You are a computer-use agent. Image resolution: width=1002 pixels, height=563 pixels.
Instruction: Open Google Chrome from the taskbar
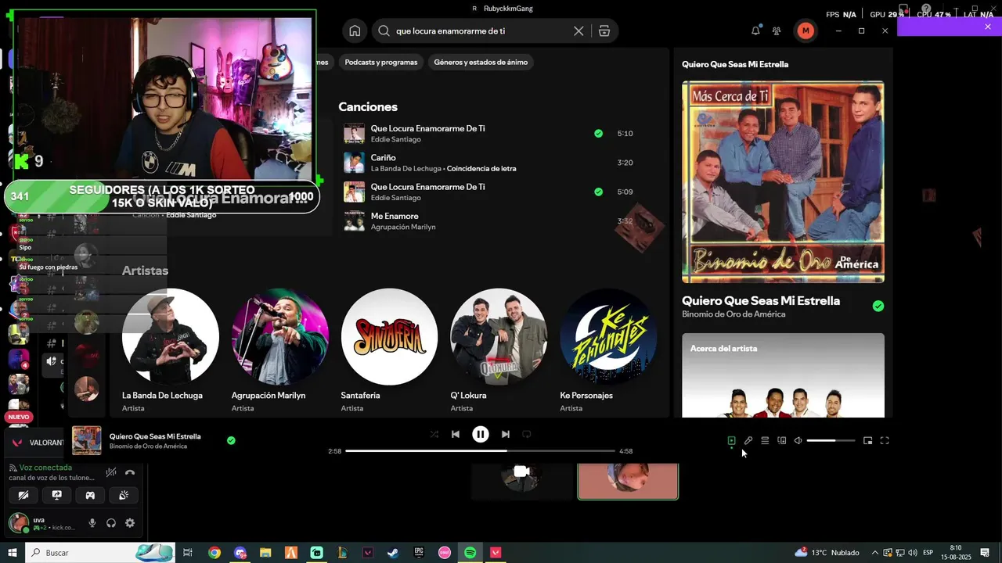click(214, 553)
